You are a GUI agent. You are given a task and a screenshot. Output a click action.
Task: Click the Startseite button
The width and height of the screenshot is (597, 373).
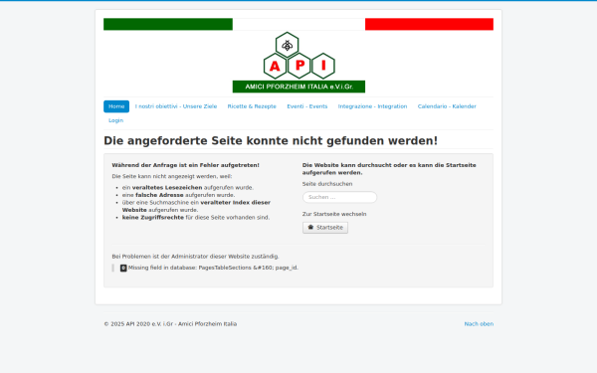325,228
